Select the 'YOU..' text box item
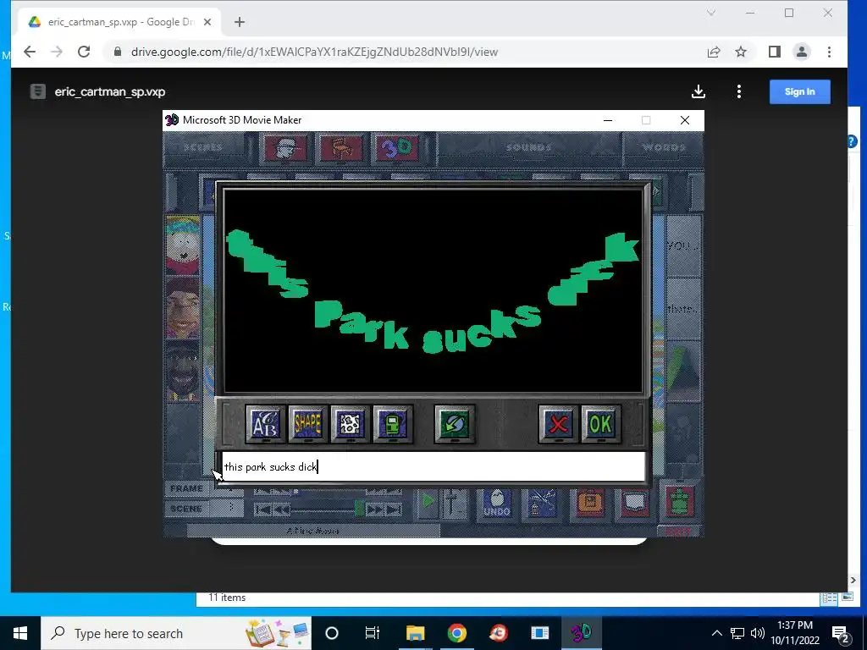The image size is (867, 650). [x=683, y=246]
